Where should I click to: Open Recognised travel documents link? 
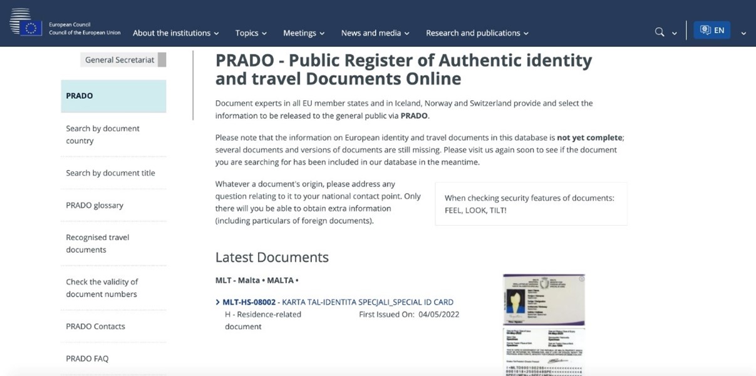click(97, 243)
